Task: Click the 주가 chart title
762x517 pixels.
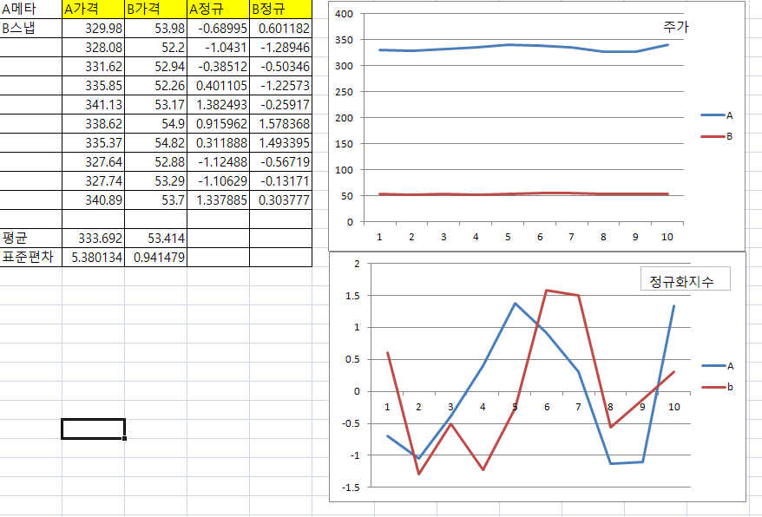Action: click(x=676, y=27)
